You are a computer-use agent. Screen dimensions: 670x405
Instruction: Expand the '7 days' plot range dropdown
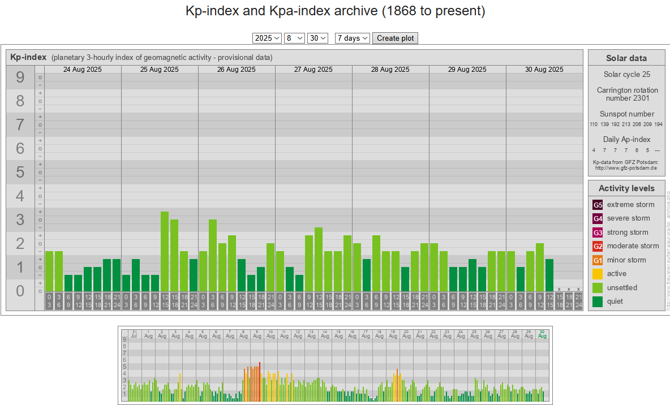coord(353,38)
